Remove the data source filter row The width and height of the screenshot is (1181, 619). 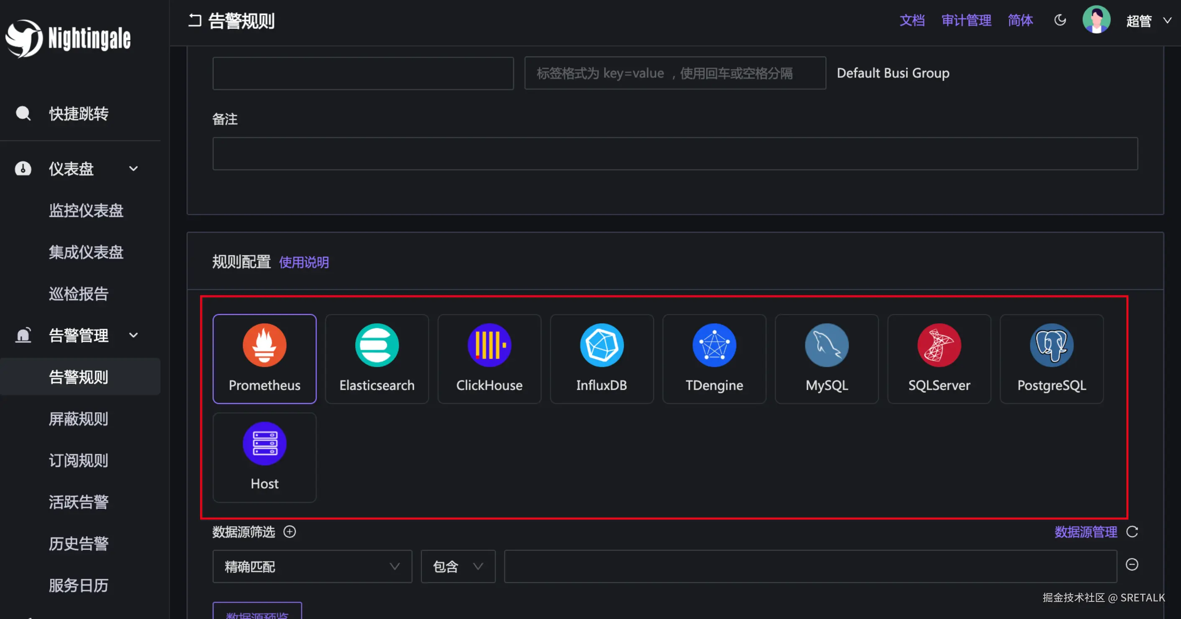point(1132,564)
